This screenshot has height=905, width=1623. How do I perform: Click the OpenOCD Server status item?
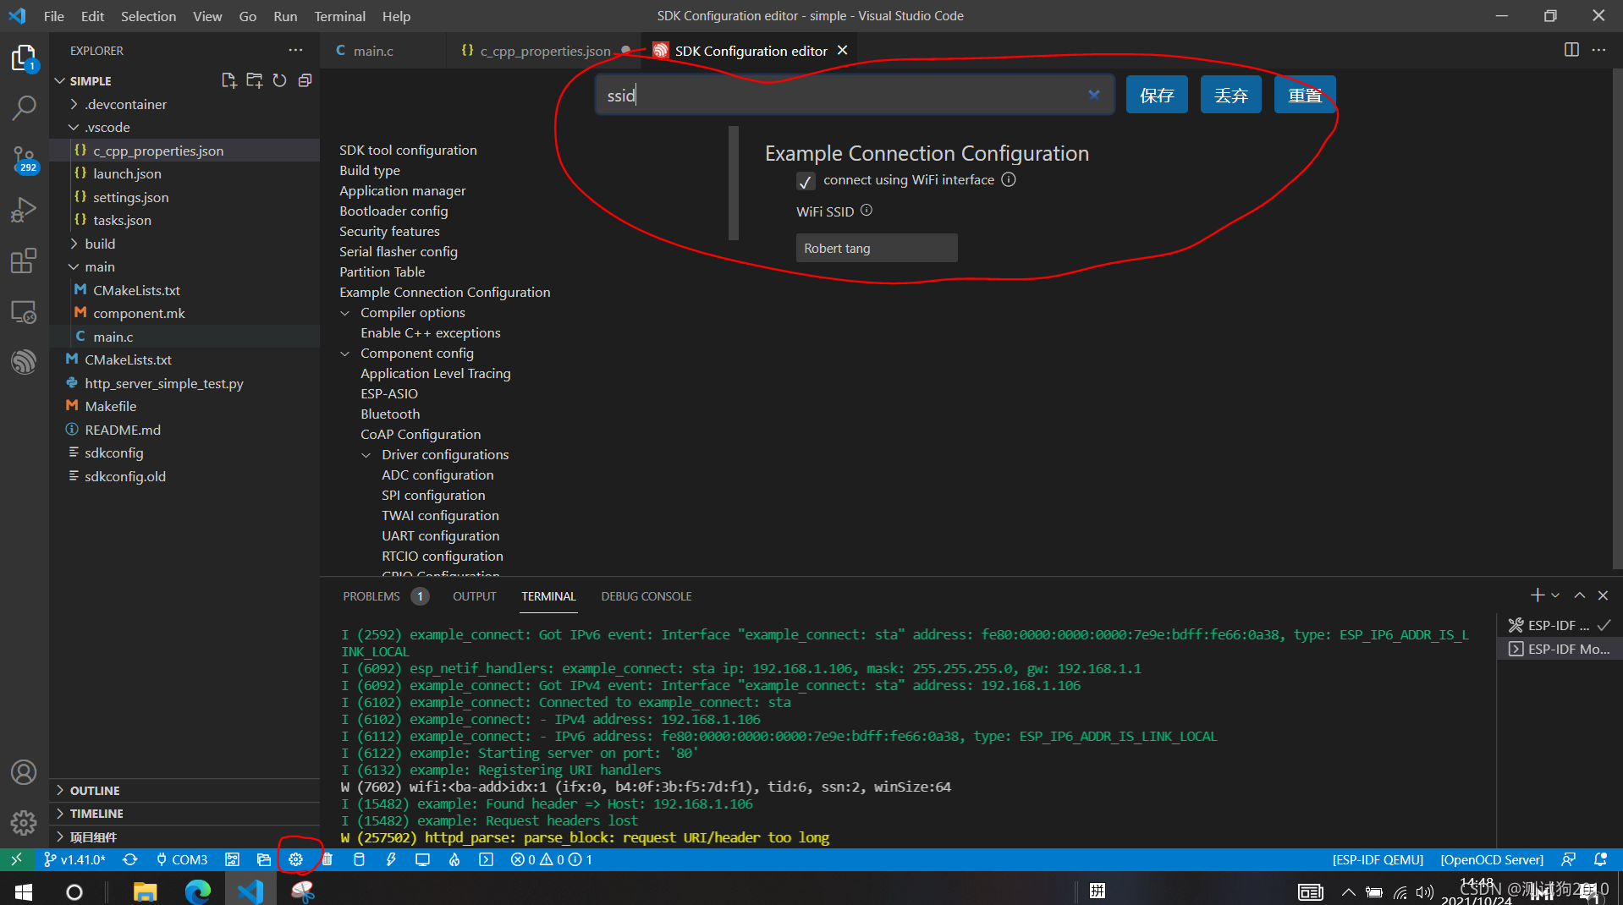point(1492,859)
